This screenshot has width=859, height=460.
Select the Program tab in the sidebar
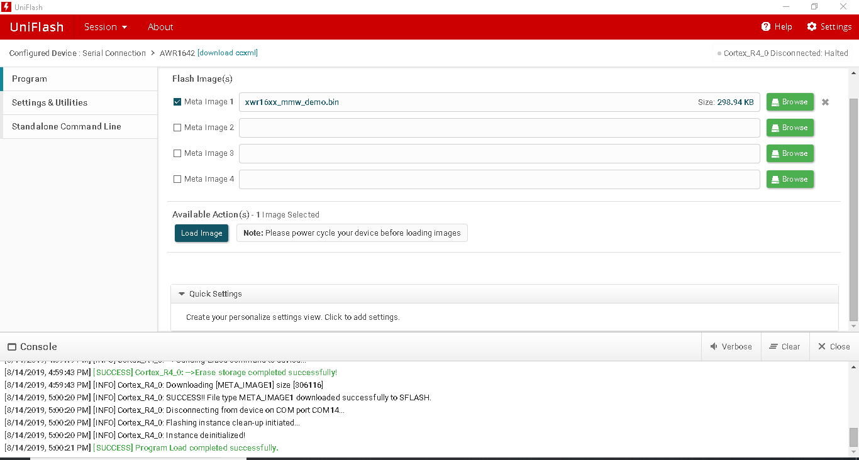point(79,79)
